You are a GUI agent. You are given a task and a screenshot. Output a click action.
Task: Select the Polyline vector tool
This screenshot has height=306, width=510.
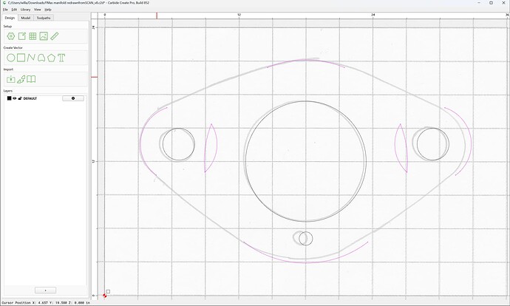31,58
